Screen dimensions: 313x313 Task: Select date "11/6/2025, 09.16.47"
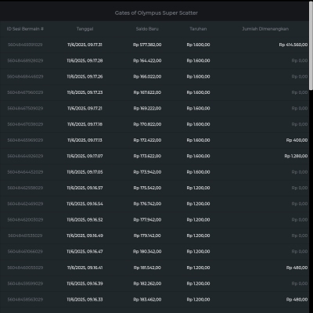click(85, 252)
